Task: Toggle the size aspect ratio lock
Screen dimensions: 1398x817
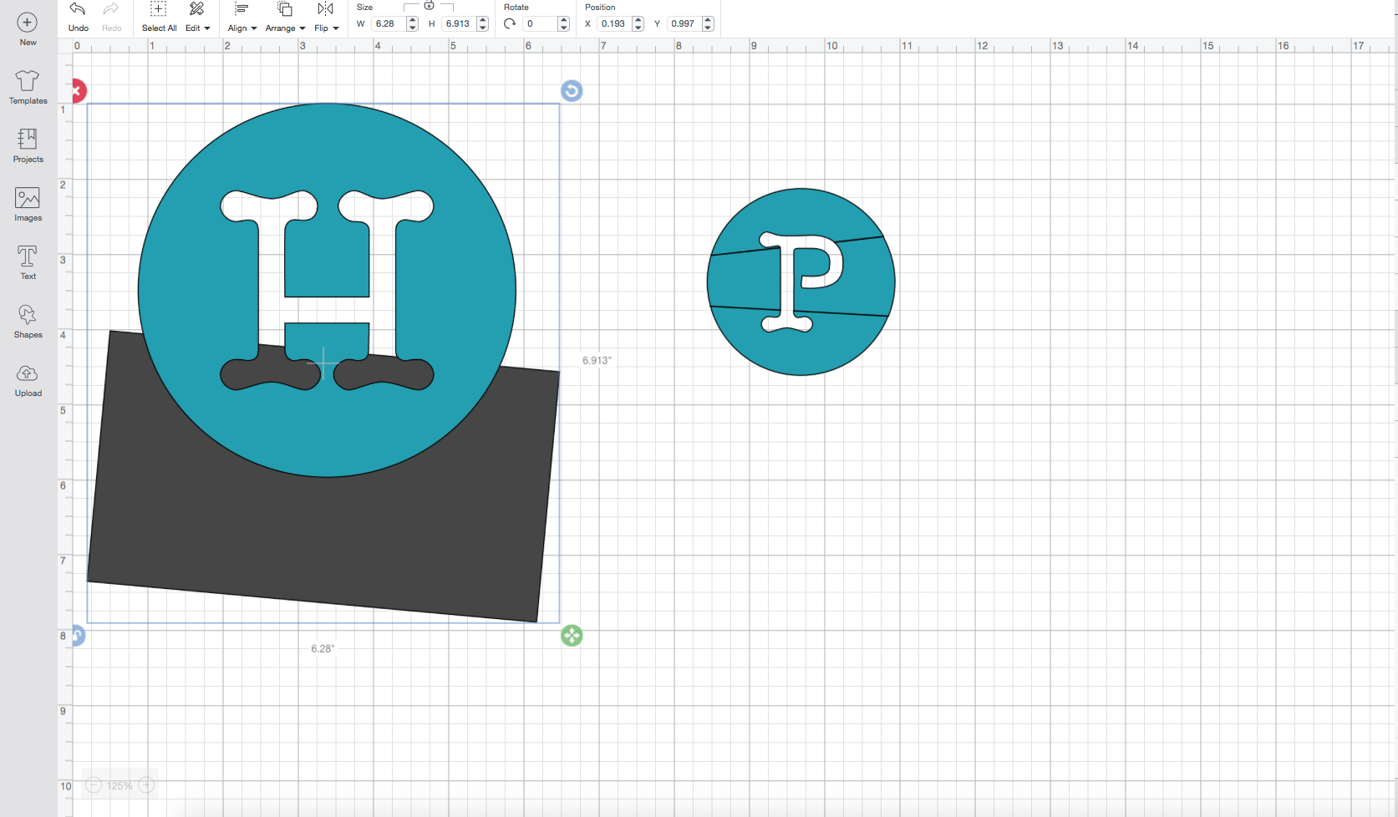Action: tap(429, 7)
